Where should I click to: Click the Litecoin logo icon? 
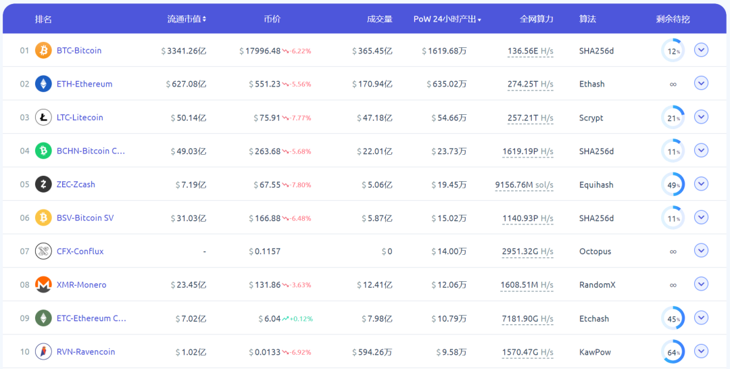pos(43,118)
